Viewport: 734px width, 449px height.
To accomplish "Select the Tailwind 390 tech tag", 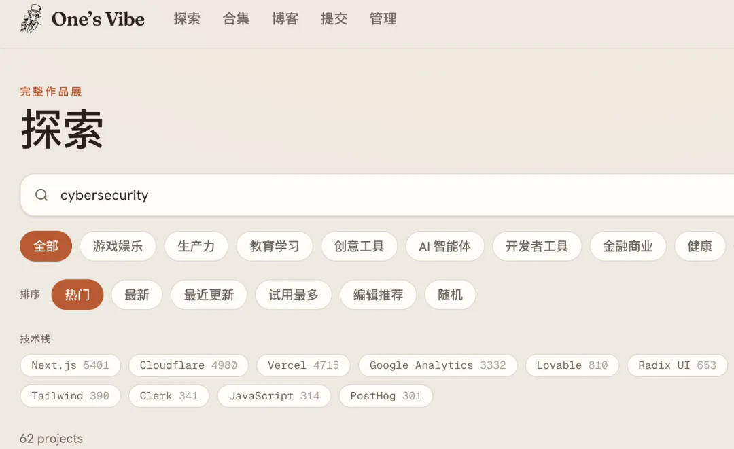I will (x=70, y=396).
